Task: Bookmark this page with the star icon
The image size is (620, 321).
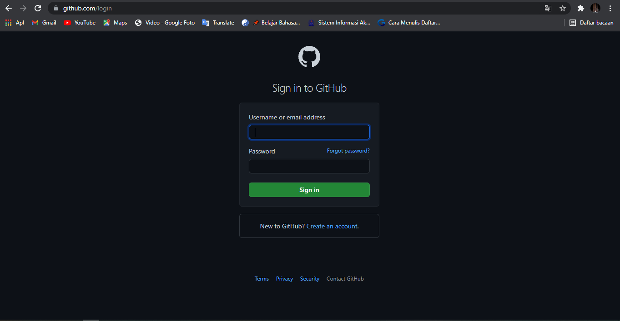Action: (563, 8)
